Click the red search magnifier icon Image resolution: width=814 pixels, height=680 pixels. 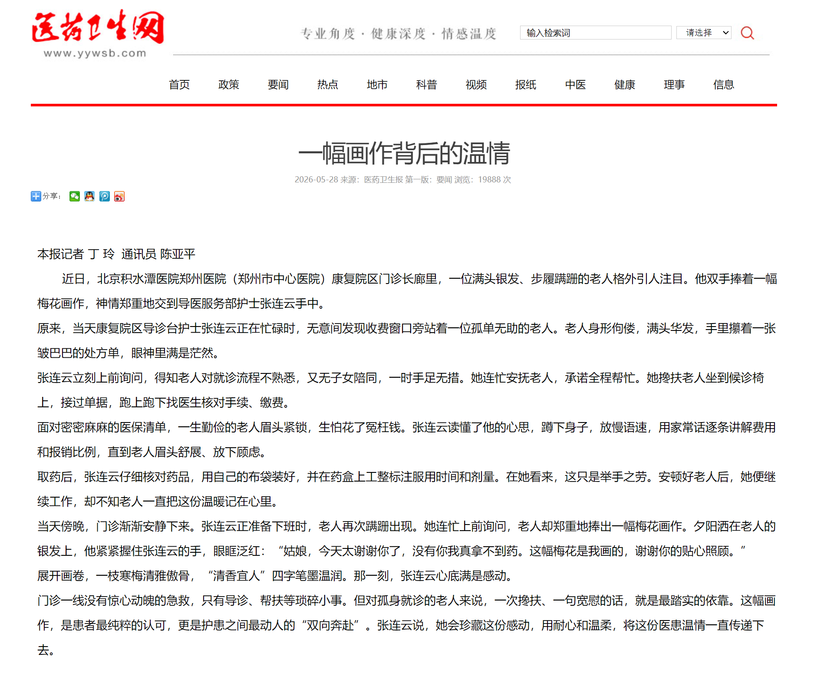click(x=747, y=33)
